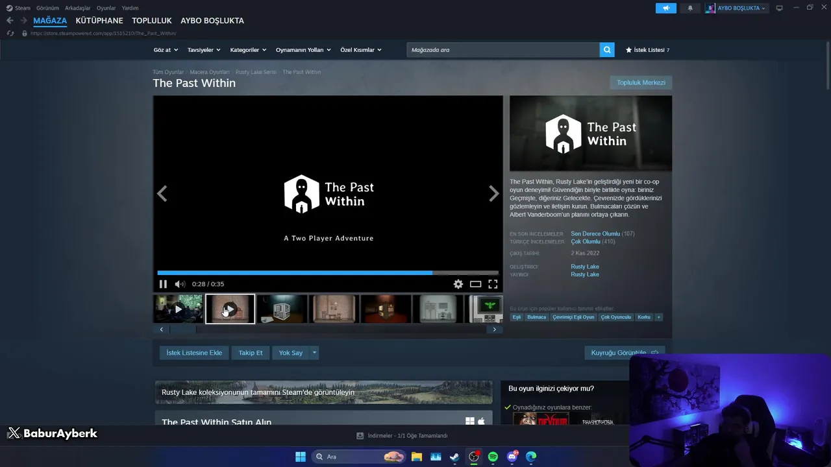The image size is (831, 467).
Task: Click Windows taskbar search box
Action: [x=358, y=457]
